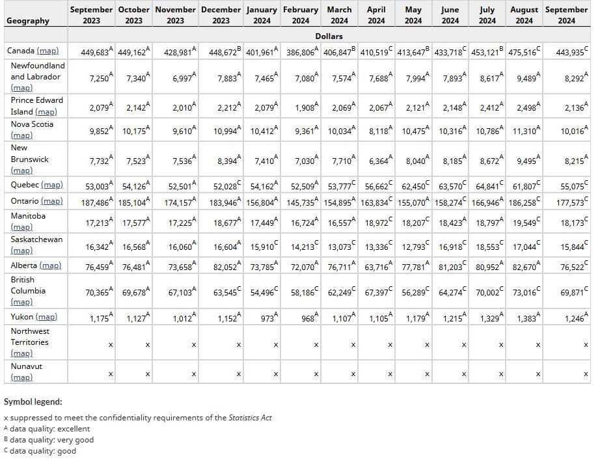Follow the British Columbia map link
600x462 pixels.
click(x=21, y=302)
